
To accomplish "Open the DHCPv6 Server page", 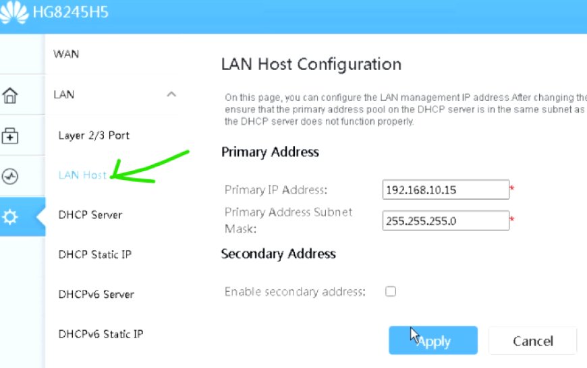I will click(96, 295).
